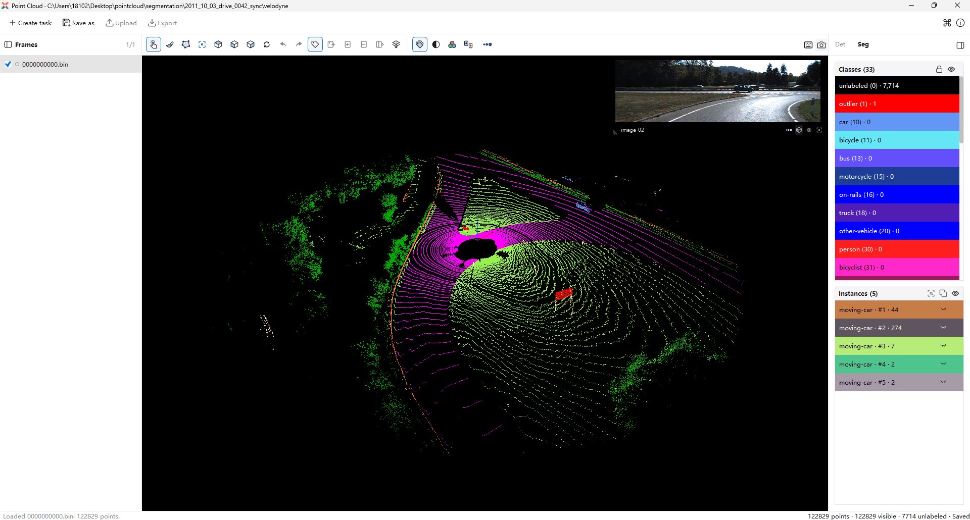The height and width of the screenshot is (520, 970).
Task: Click the layers stack toolbar icon
Action: [x=396, y=44]
